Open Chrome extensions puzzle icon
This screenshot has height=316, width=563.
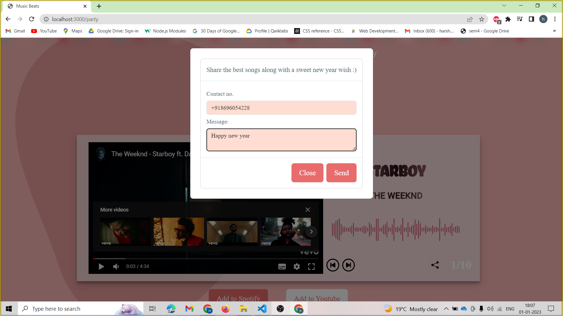(508, 19)
